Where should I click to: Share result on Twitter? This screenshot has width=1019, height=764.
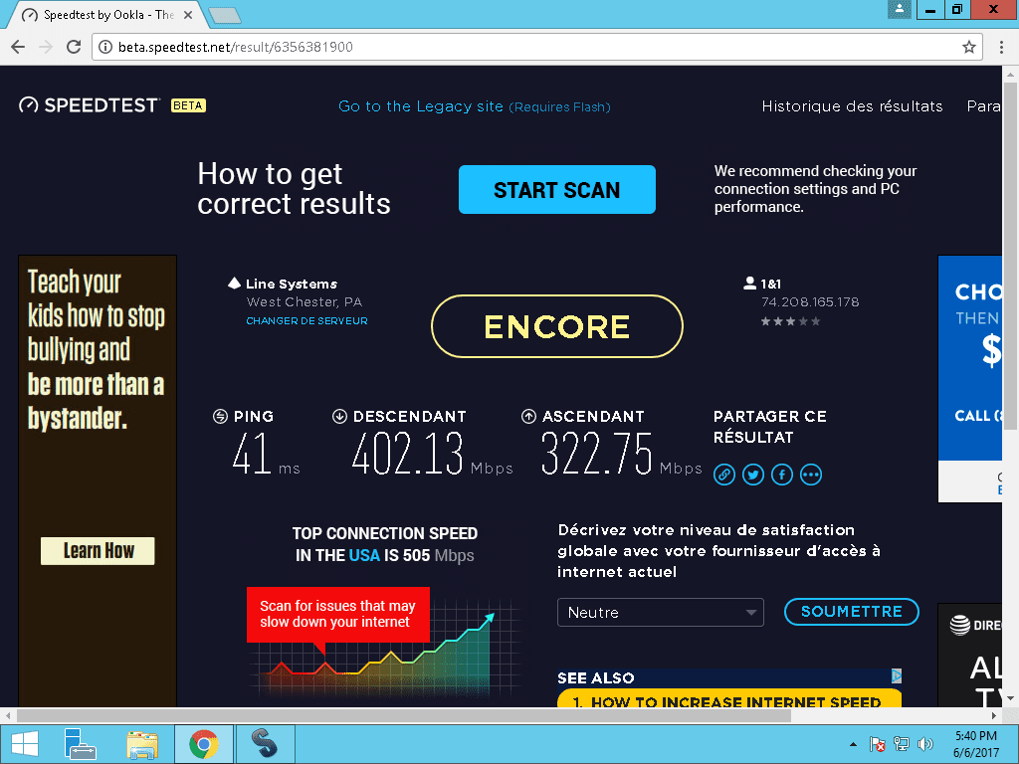[x=753, y=475]
